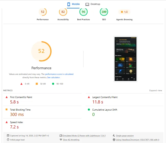Open Emulated Moto G Power with Lighthouse details
Image resolution: width=166 pixels, height=143 pixels.
pos(84,136)
